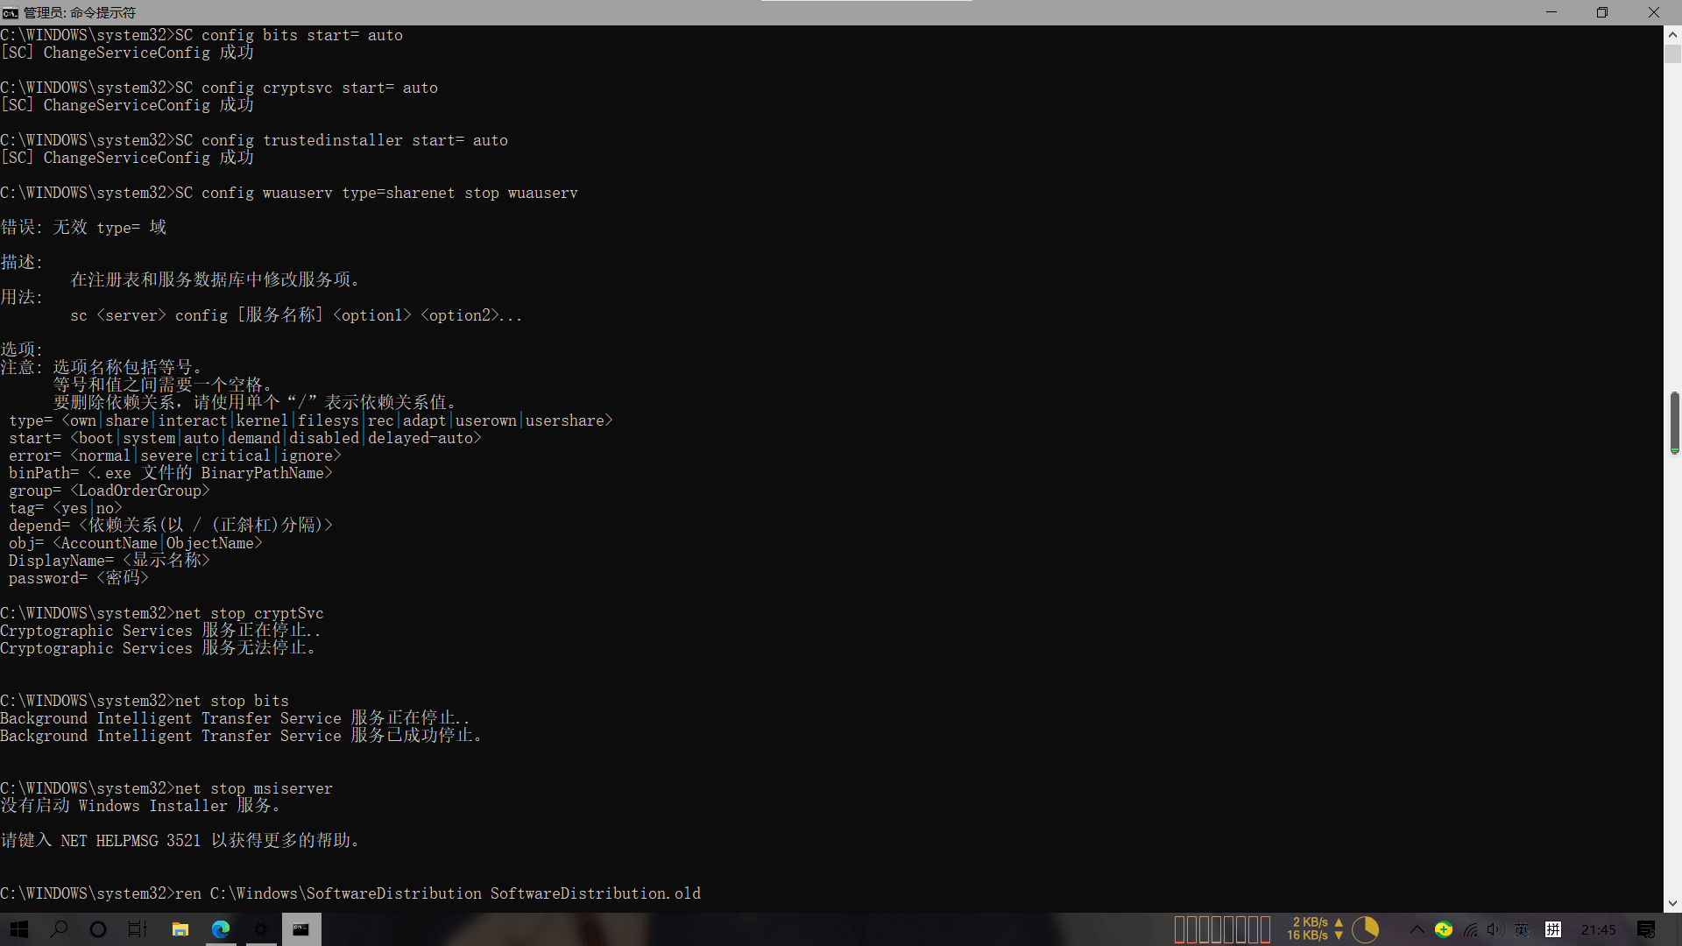Toggle the 拼 IME mode indicator
Screen dimensions: 1682x946
coord(1553,929)
